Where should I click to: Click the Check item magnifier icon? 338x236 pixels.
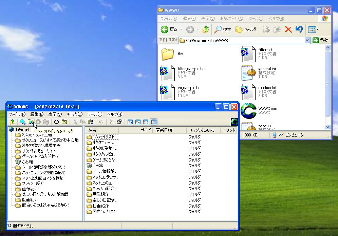click(22, 122)
